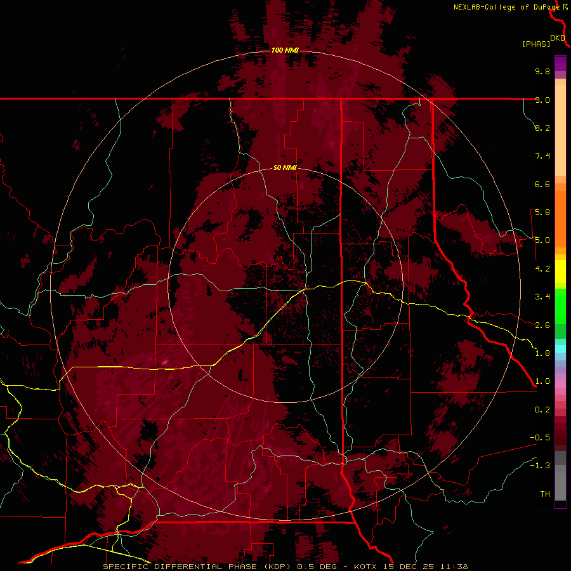Pick the purple band atop the color bar
The height and width of the screenshot is (571, 571).
[x=560, y=63]
